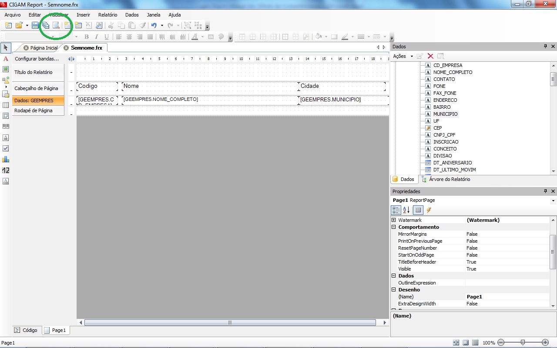Select the Table object tool
The height and width of the screenshot is (348, 557).
click(6, 105)
